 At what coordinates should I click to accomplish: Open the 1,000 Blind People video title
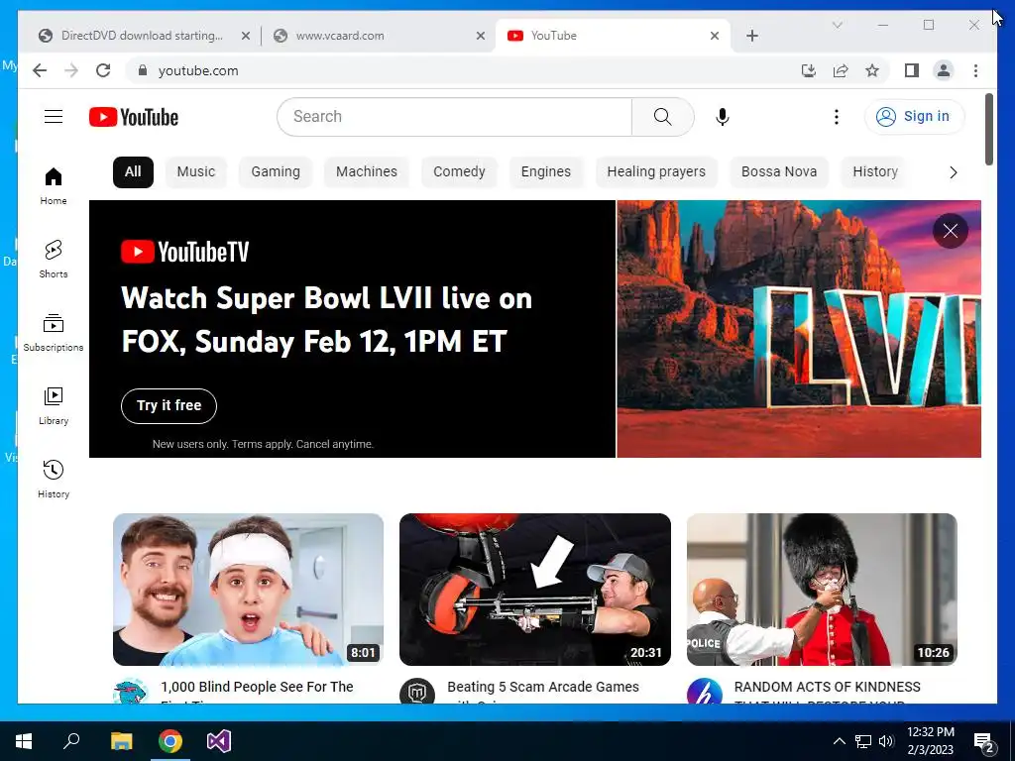pyautogui.click(x=257, y=691)
